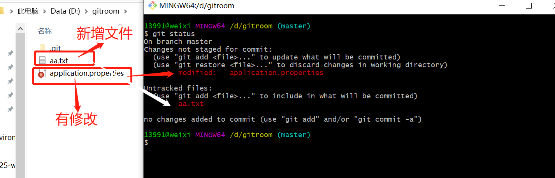
Task: Select gitroom breadcrumb segment
Action: 106,11
